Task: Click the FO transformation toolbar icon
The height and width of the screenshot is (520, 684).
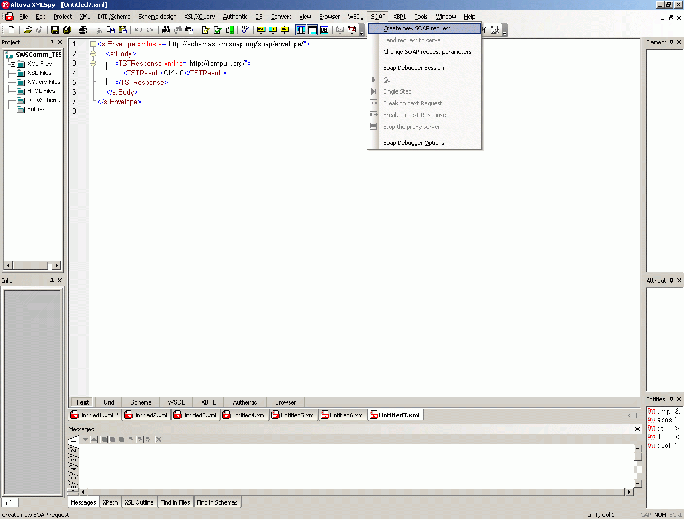Action: tap(273, 30)
